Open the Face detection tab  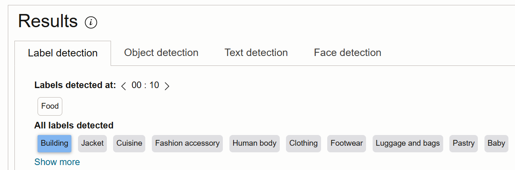(347, 53)
